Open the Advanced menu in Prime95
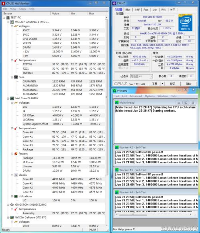The image size is (200, 233). [x=136, y=96]
